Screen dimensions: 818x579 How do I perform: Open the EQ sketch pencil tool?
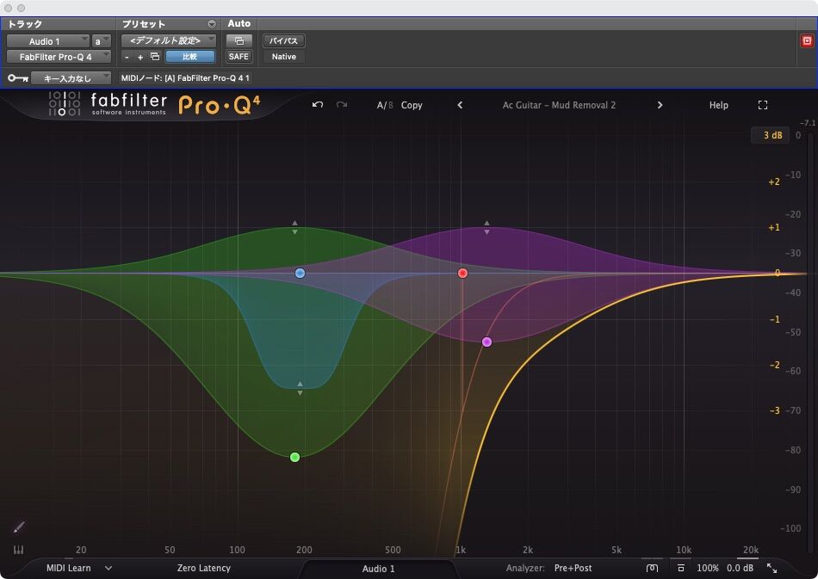click(19, 527)
